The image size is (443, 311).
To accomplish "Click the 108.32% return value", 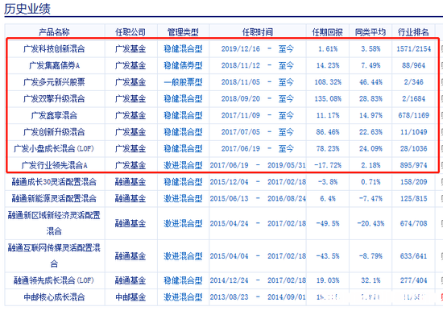I will point(328,82).
